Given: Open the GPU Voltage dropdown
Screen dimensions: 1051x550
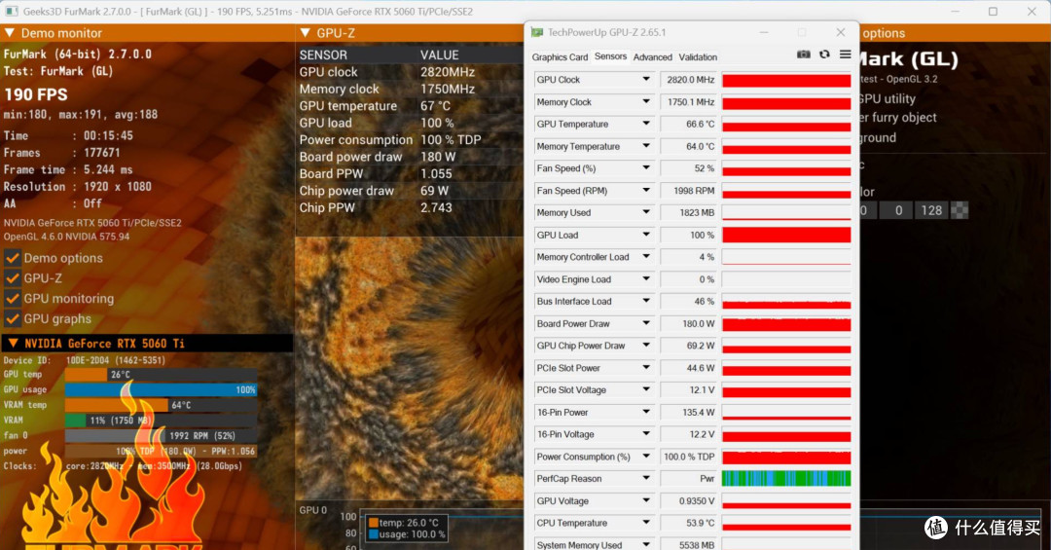Looking at the screenshot, I should [x=646, y=501].
